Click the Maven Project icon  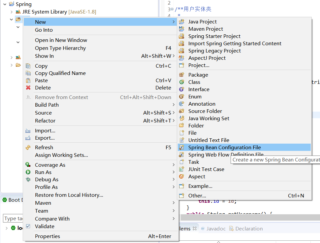coord(181,29)
